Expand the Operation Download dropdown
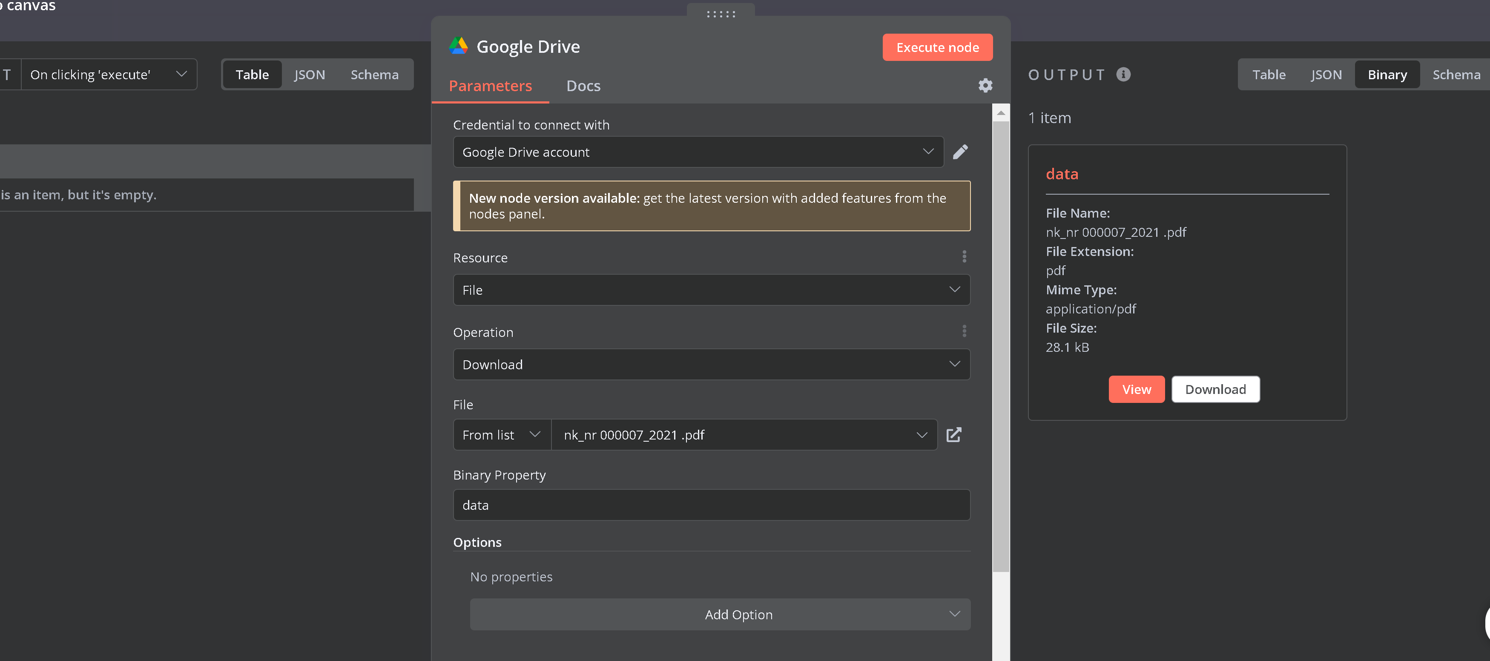The height and width of the screenshot is (661, 1490). [711, 364]
